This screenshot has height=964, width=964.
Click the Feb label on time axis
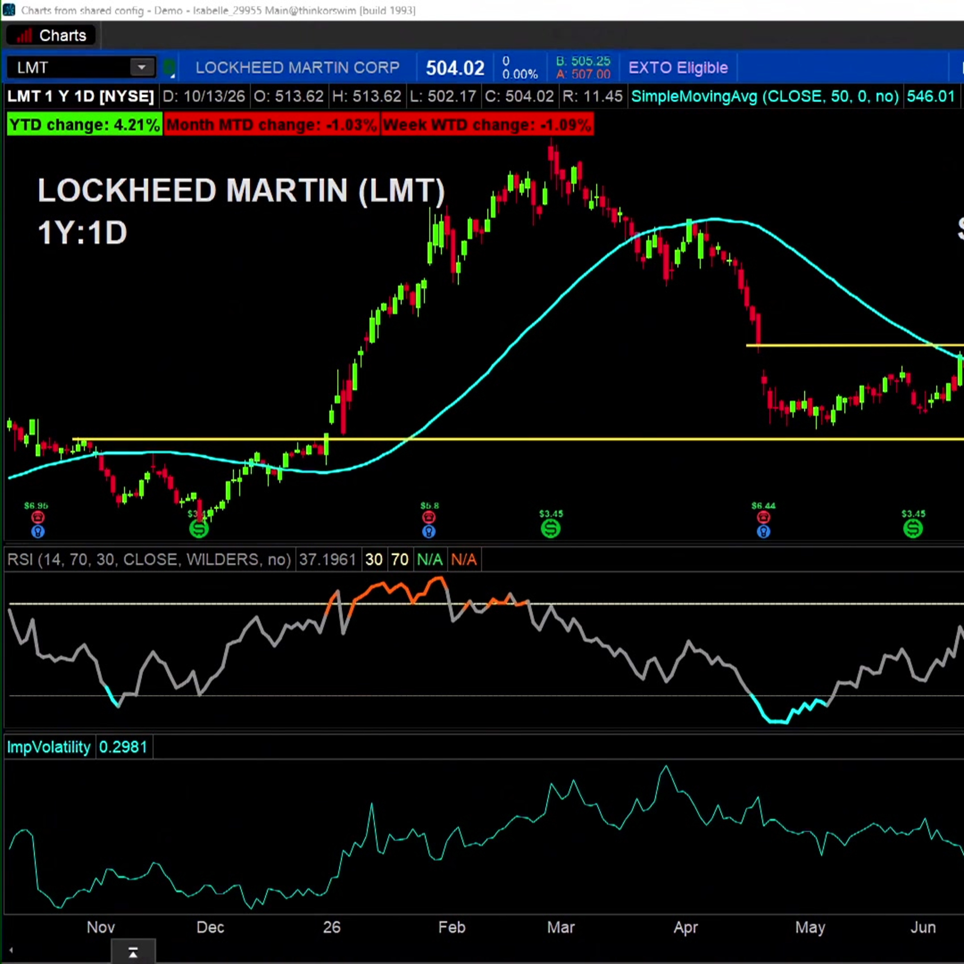451,927
